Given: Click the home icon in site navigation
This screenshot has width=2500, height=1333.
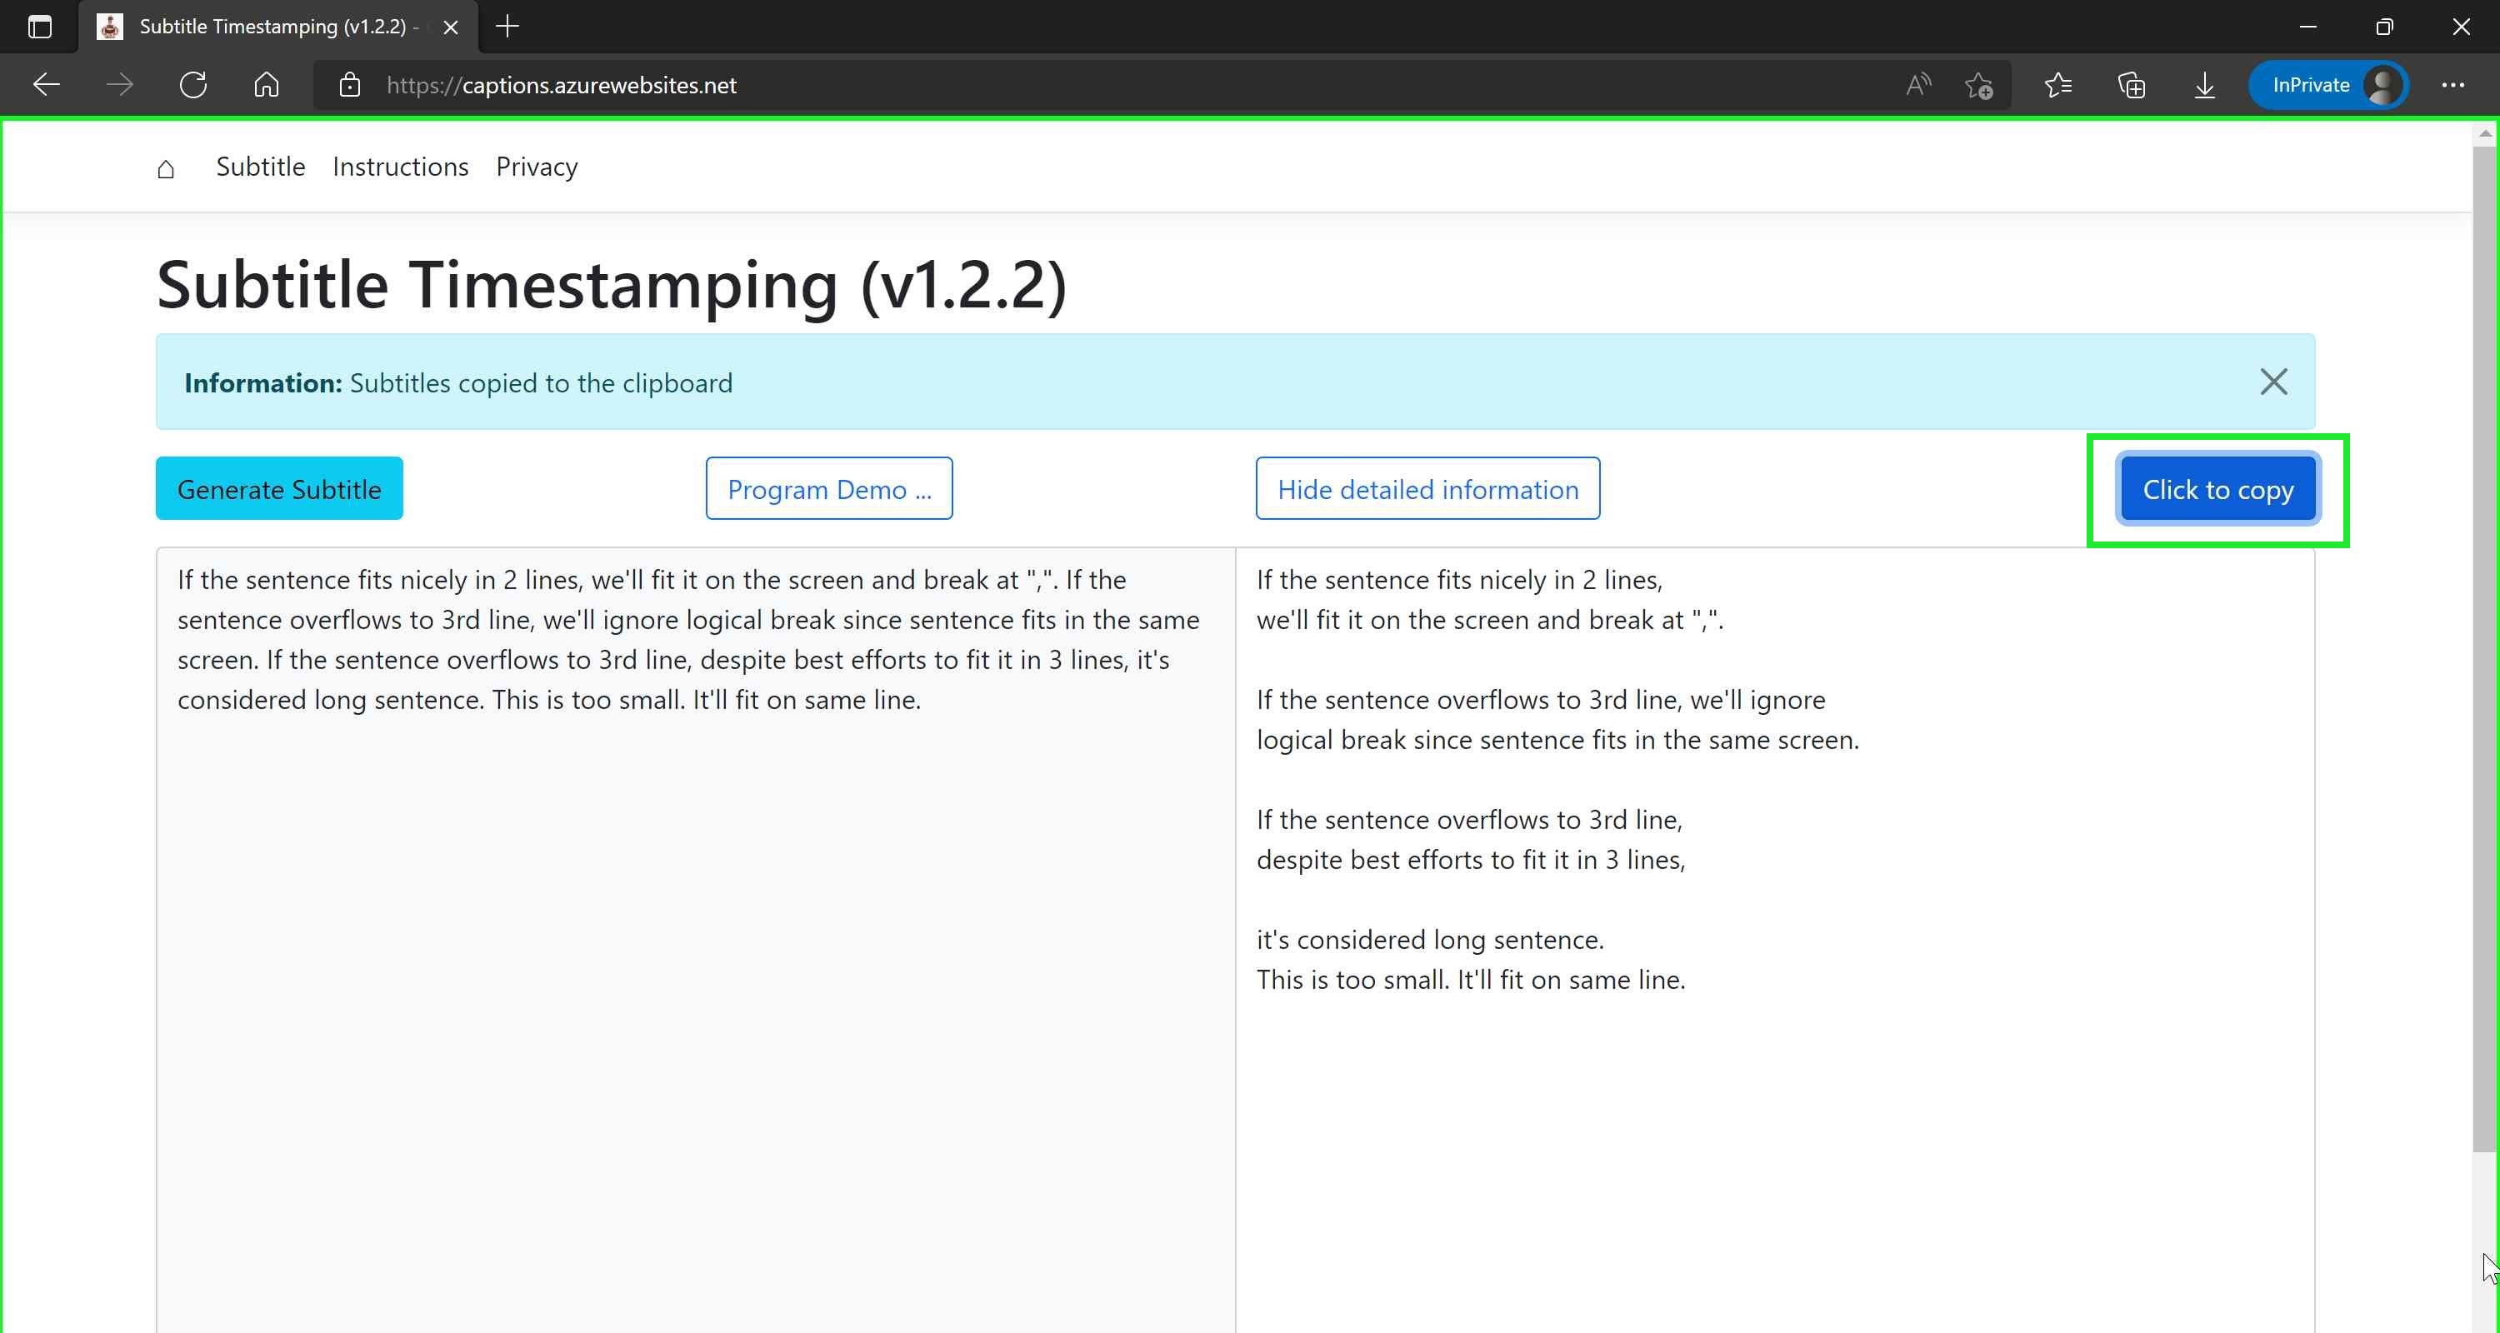Looking at the screenshot, I should coord(166,167).
